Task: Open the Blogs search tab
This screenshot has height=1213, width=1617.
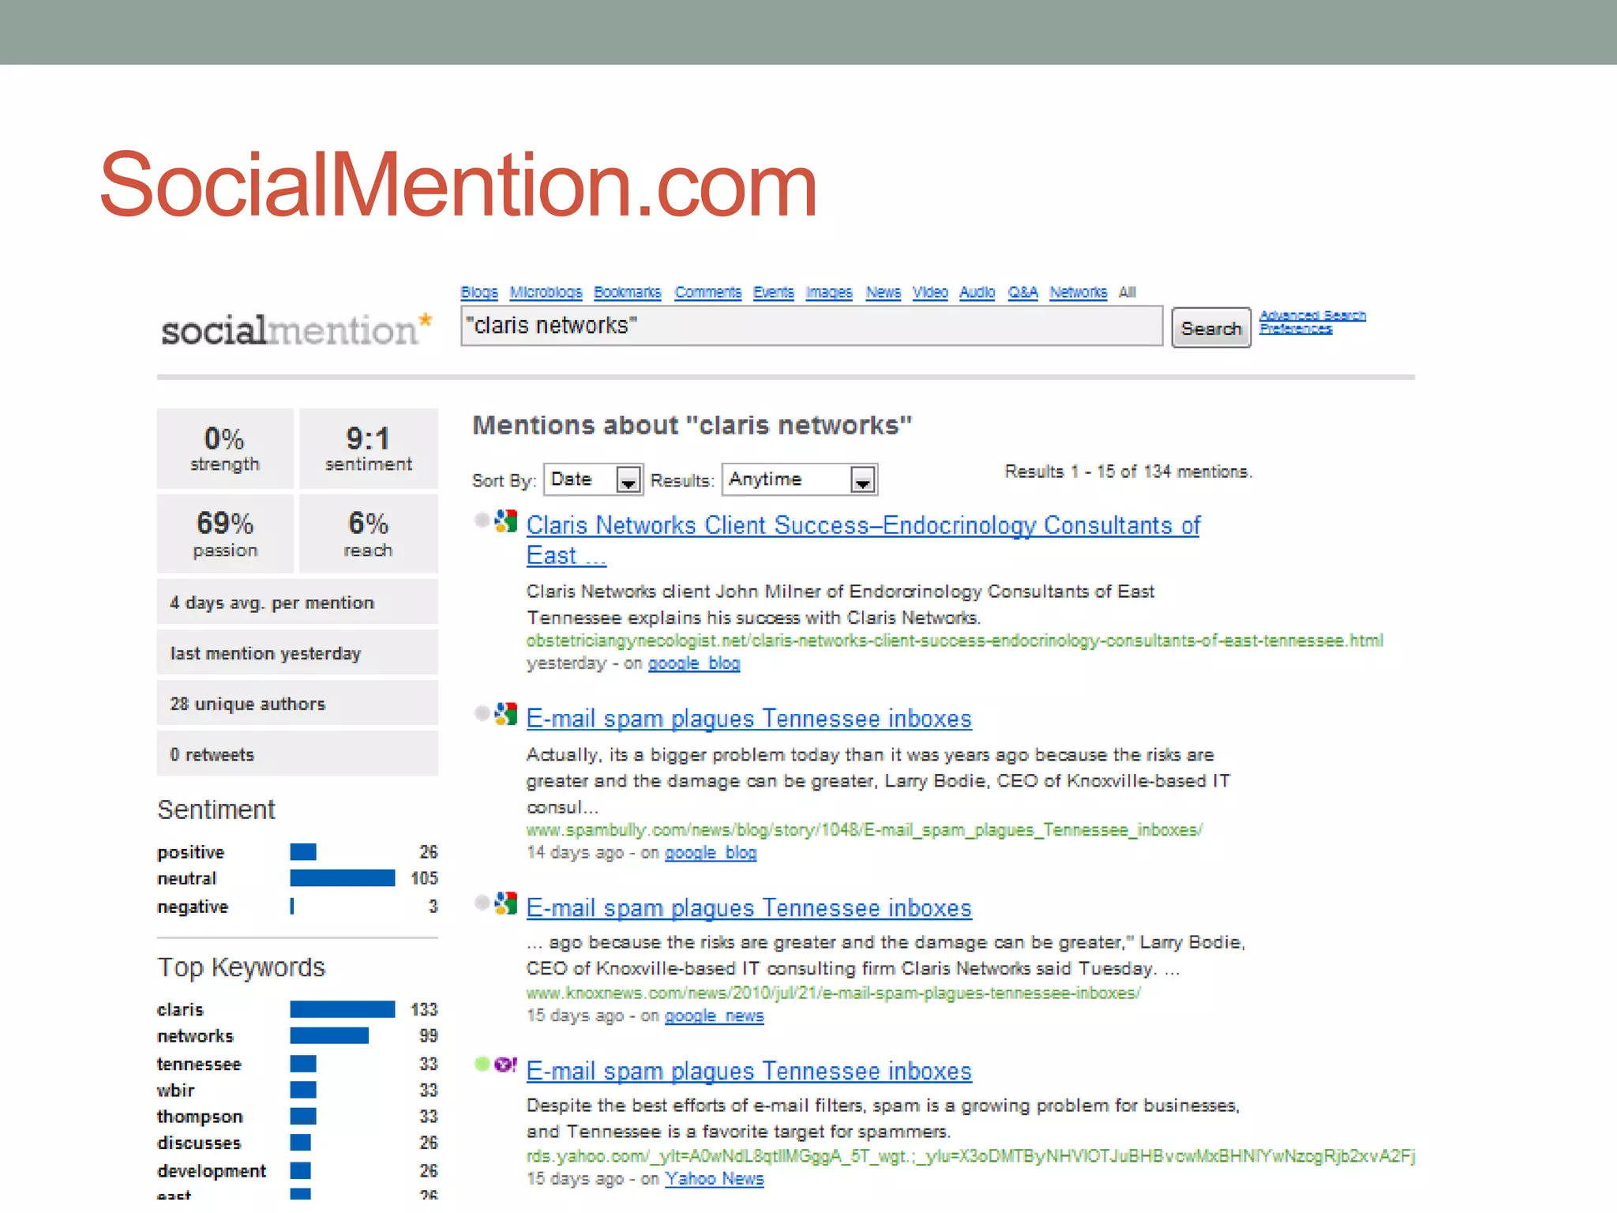Action: pyautogui.click(x=479, y=292)
